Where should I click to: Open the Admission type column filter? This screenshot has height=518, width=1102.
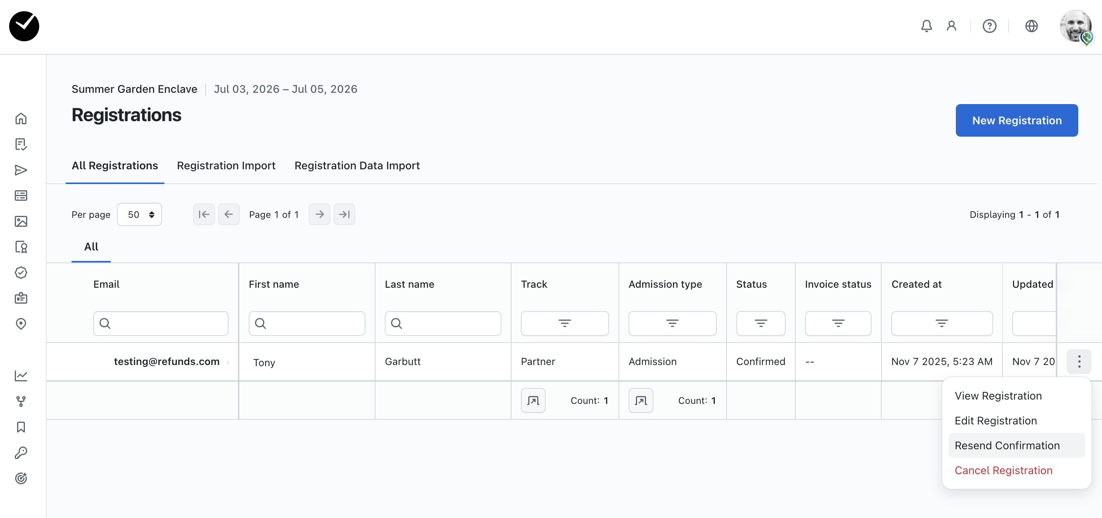point(672,323)
